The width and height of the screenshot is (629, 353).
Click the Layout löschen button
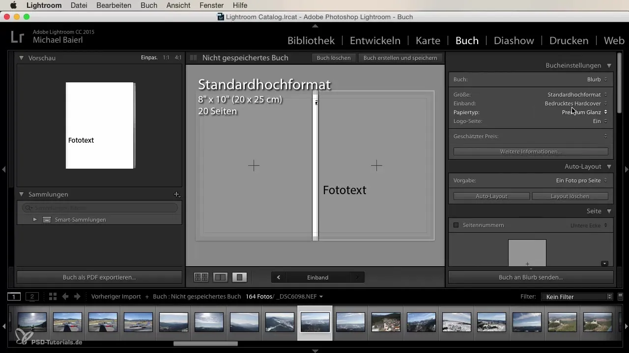(570, 196)
